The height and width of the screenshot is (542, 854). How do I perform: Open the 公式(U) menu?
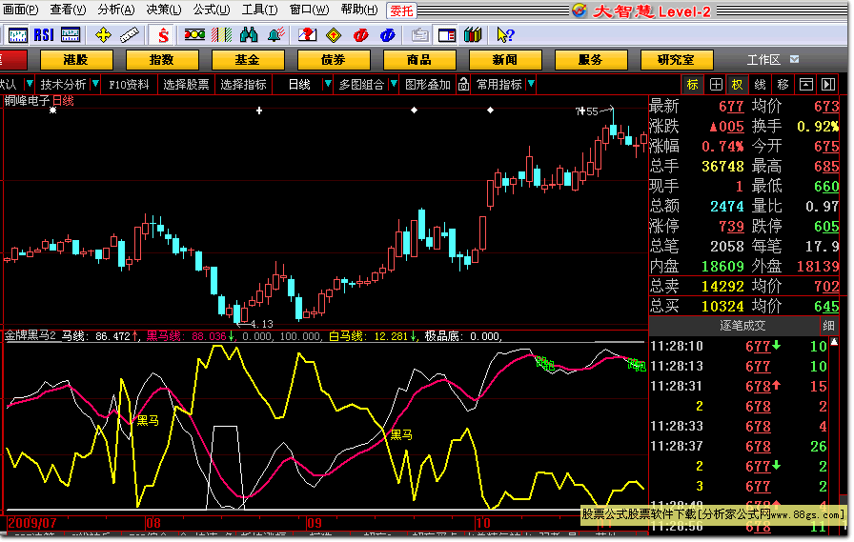point(212,10)
